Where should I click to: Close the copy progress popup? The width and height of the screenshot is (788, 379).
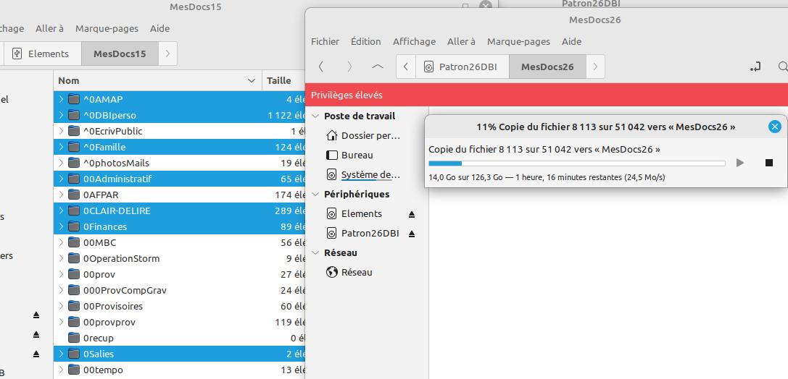click(x=774, y=127)
